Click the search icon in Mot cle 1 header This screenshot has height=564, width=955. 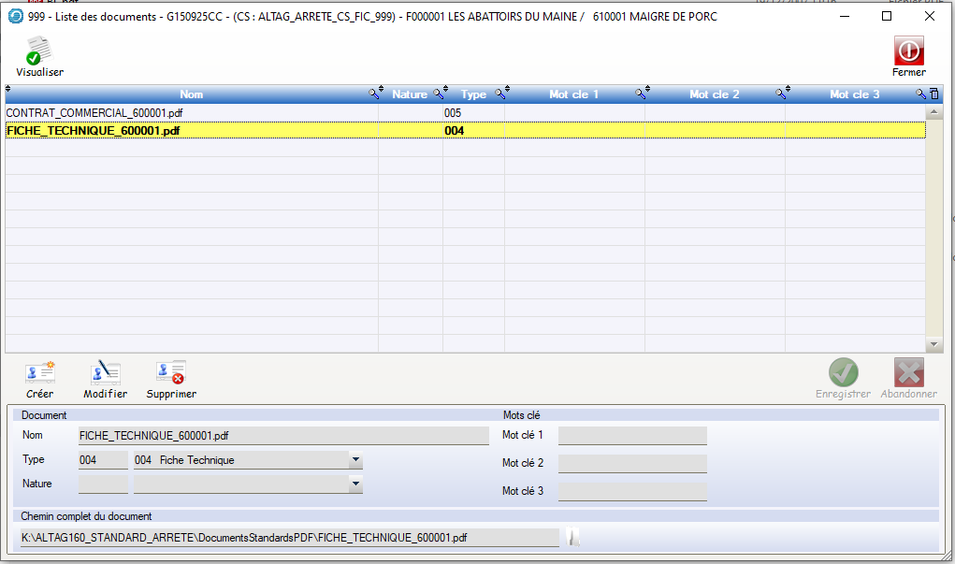click(x=642, y=94)
